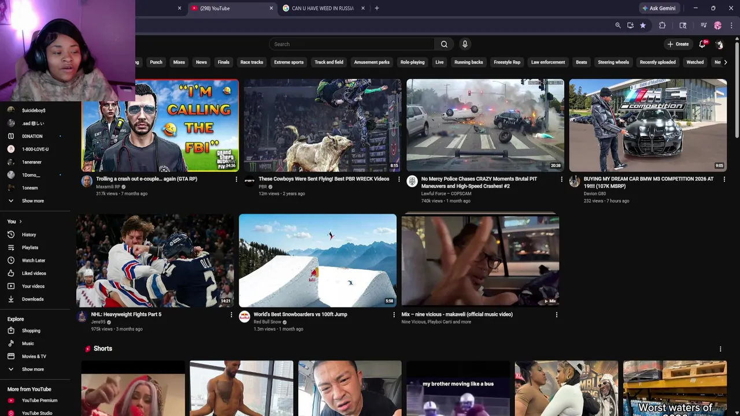Expand the You section chevron
This screenshot has width=740, height=416.
pyautogui.click(x=20, y=221)
